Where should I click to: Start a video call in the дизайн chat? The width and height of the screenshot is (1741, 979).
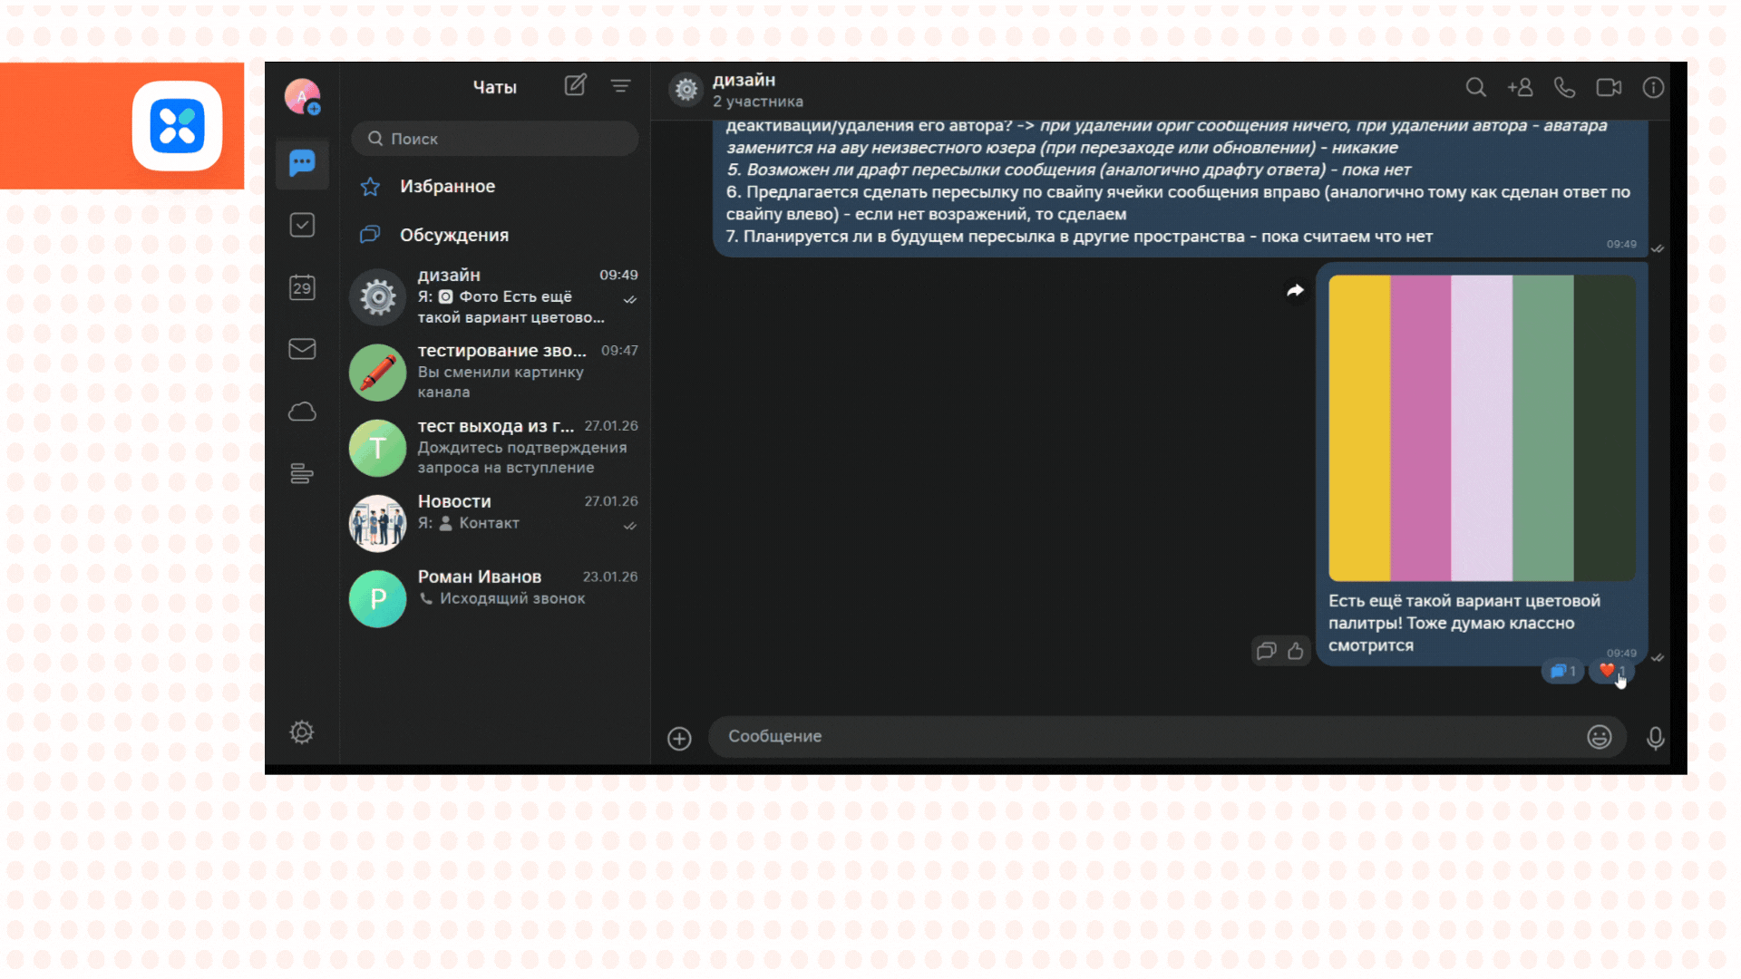tap(1609, 88)
